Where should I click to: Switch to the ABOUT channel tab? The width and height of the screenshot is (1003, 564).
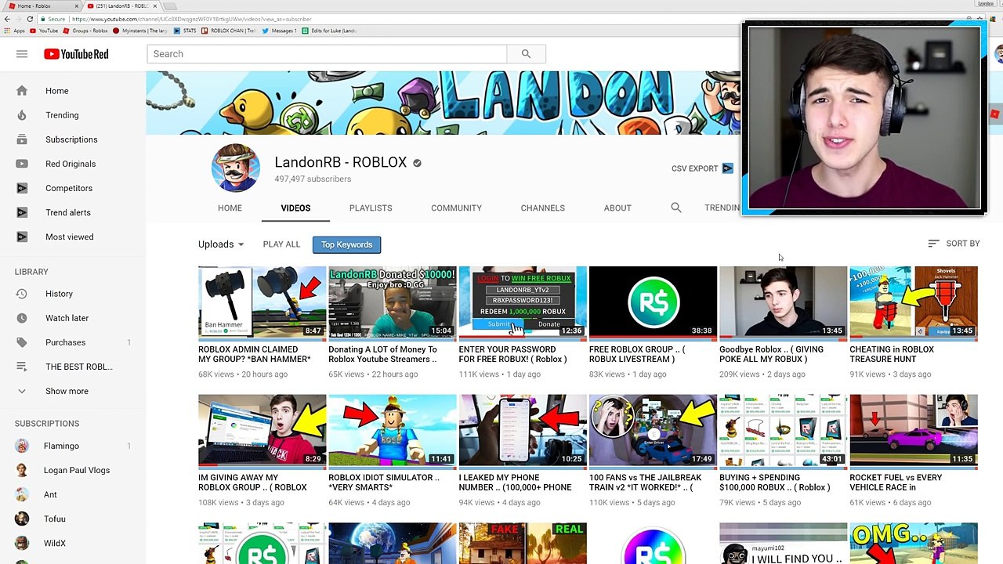(x=617, y=208)
